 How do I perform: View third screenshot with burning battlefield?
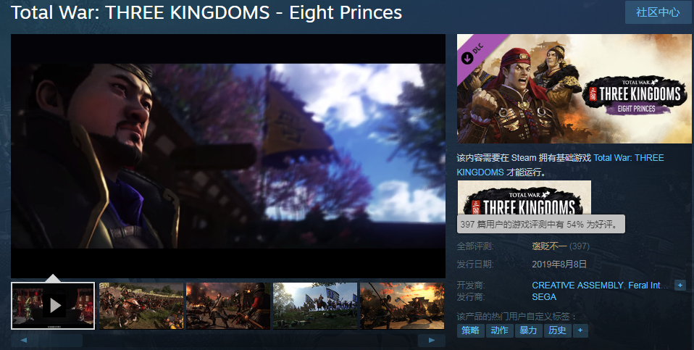click(228, 306)
